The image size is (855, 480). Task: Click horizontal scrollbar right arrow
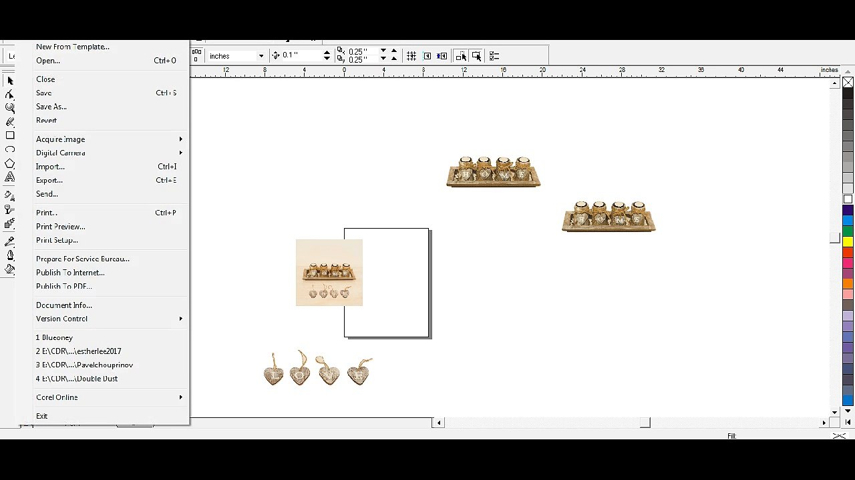tap(824, 423)
